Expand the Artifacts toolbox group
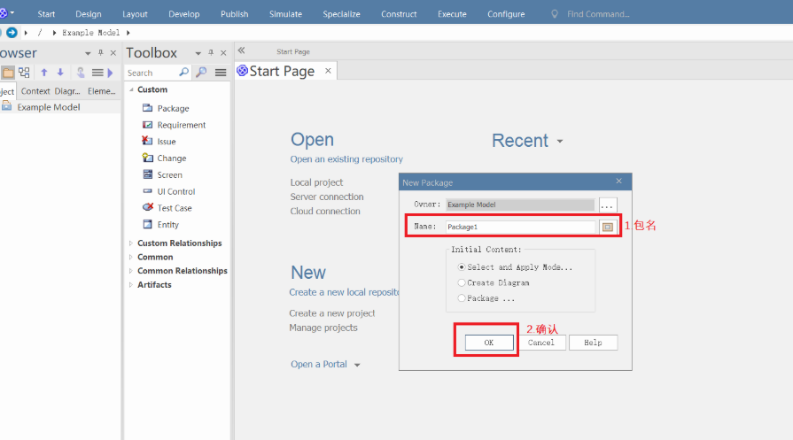 (x=131, y=284)
